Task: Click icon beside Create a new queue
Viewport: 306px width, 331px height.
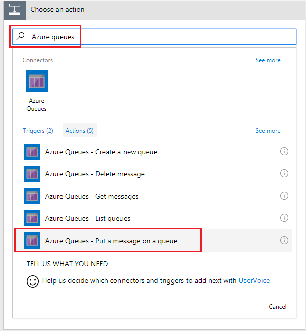Action: pyautogui.click(x=32, y=152)
